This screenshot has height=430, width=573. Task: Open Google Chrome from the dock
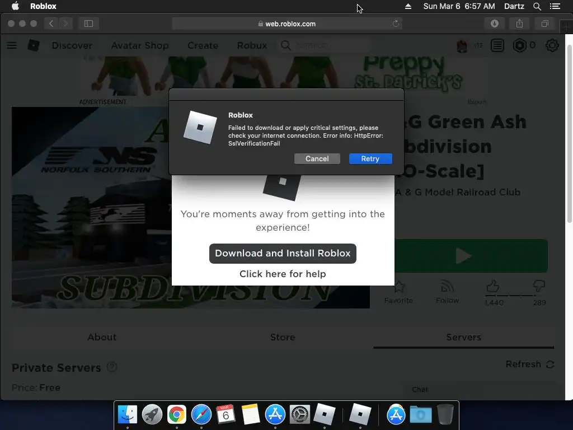[176, 414]
